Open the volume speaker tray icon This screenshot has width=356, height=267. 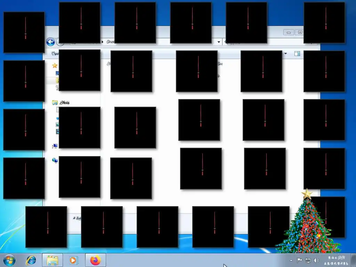tap(316, 260)
